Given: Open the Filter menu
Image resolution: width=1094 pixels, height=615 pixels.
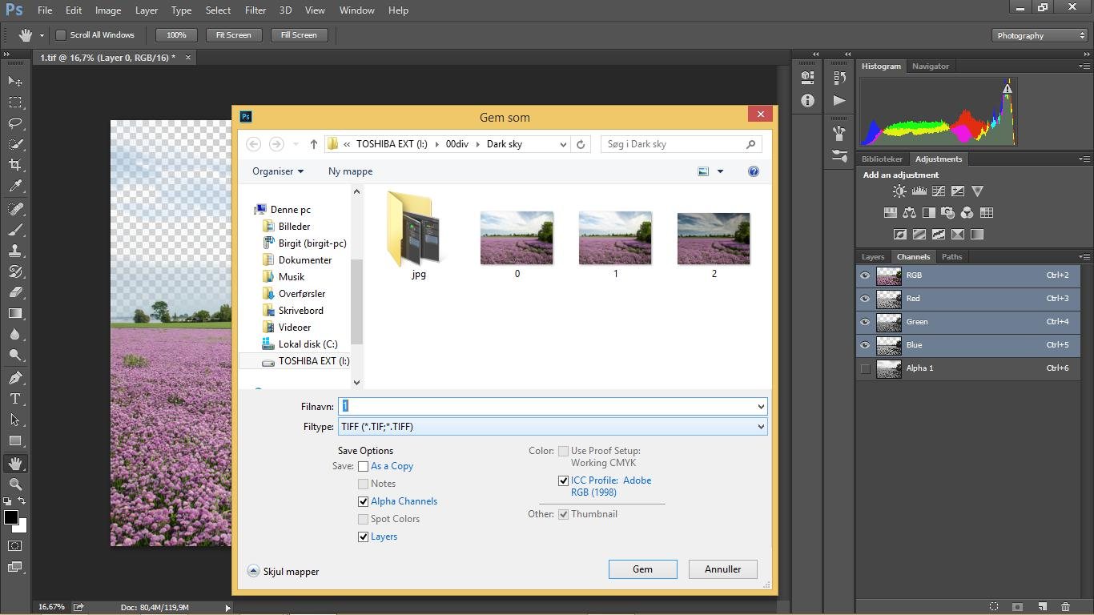Looking at the screenshot, I should 255,10.
